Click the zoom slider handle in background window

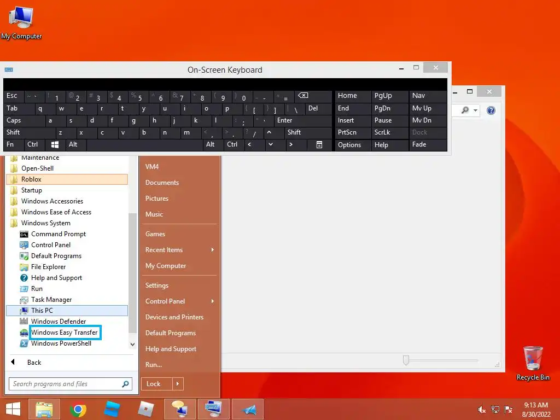coord(406,360)
